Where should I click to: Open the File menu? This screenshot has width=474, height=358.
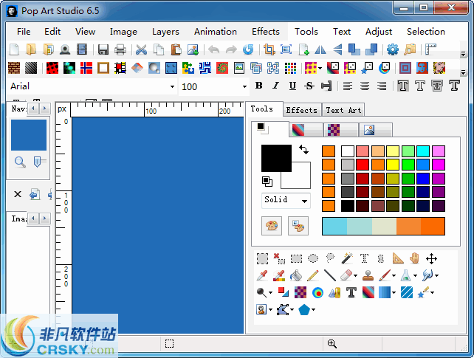[24, 32]
